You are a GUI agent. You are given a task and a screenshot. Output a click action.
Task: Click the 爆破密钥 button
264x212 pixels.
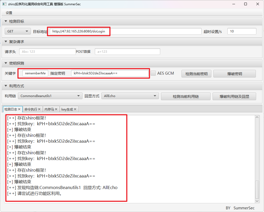[234, 73]
